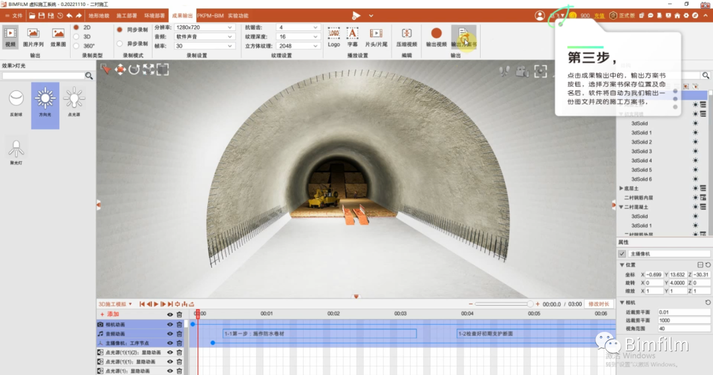Click the 修改时长 modify duration button

[599, 304]
